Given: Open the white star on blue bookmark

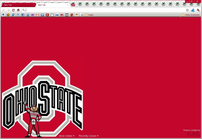Looking at the screenshot, I should pos(42,15).
